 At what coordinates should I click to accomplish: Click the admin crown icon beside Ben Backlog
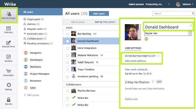click(x=95, y=34)
